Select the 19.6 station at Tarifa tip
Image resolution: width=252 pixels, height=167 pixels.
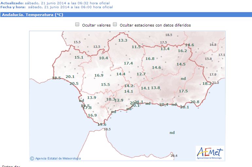(x=102, y=124)
